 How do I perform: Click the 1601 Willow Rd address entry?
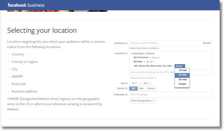click(x=152, y=66)
